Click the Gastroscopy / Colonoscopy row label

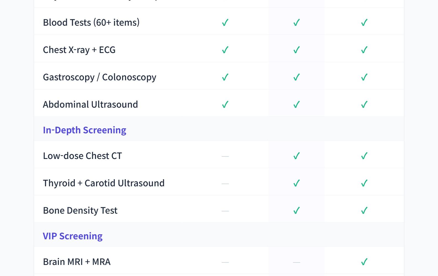[100, 77]
